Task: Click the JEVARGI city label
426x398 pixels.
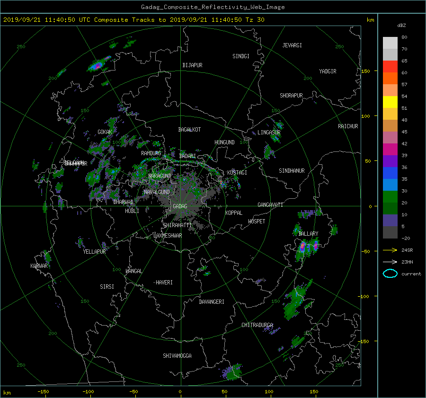Action: click(x=292, y=45)
